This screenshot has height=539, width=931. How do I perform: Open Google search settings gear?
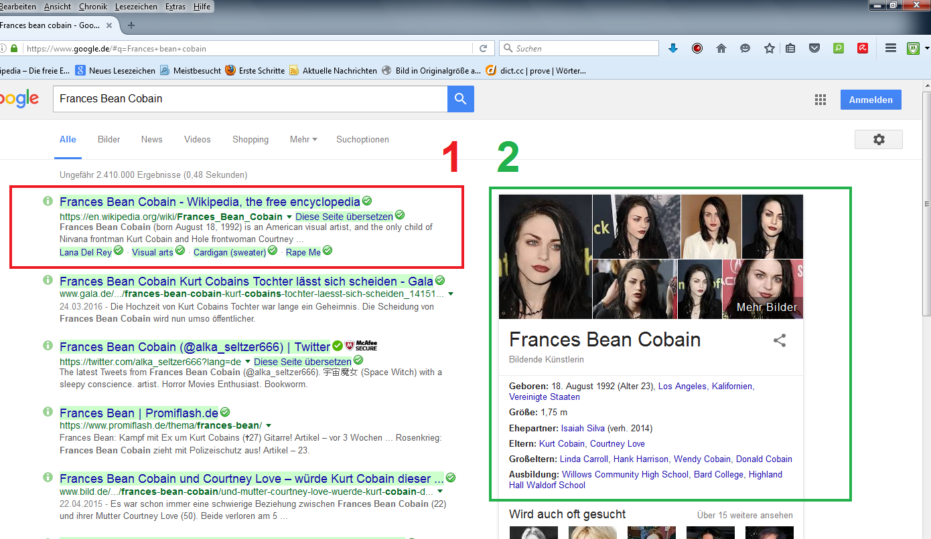(x=879, y=139)
